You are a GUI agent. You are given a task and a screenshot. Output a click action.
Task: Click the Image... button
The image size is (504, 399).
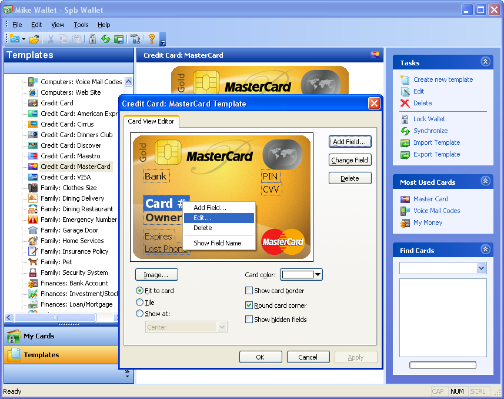[156, 275]
